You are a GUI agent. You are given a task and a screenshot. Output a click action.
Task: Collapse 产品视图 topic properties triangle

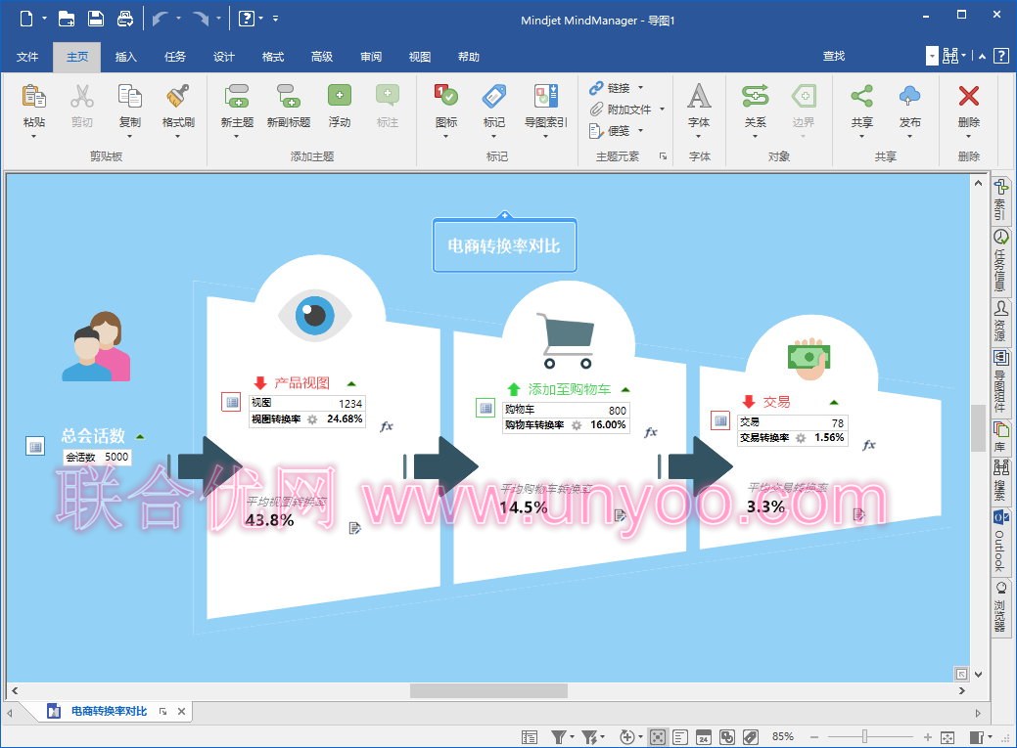coord(351,383)
